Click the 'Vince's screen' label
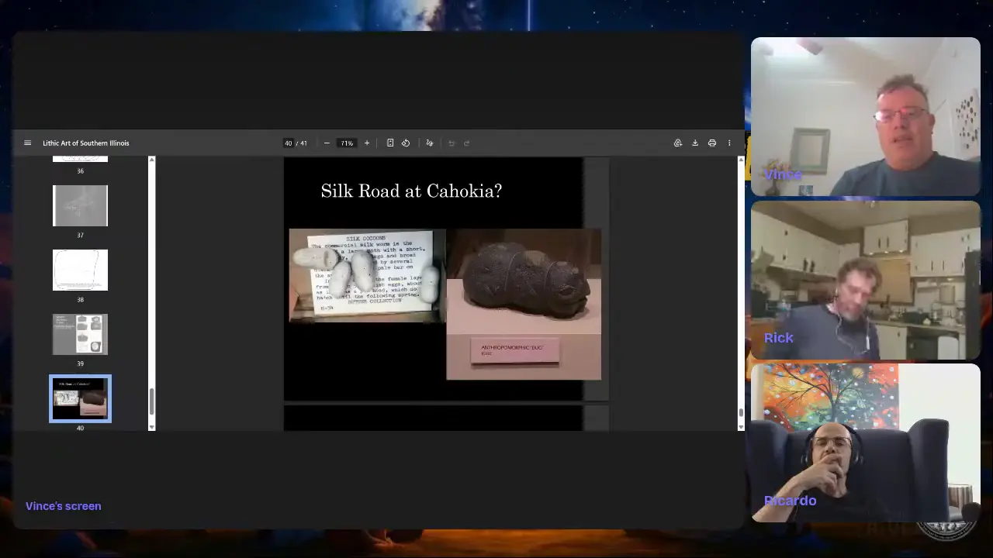993x558 pixels. tap(64, 506)
